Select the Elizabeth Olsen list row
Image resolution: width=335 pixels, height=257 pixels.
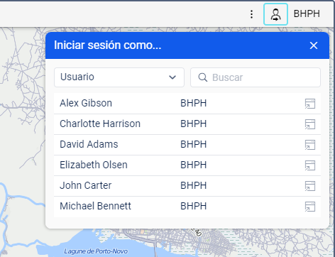tap(187, 165)
